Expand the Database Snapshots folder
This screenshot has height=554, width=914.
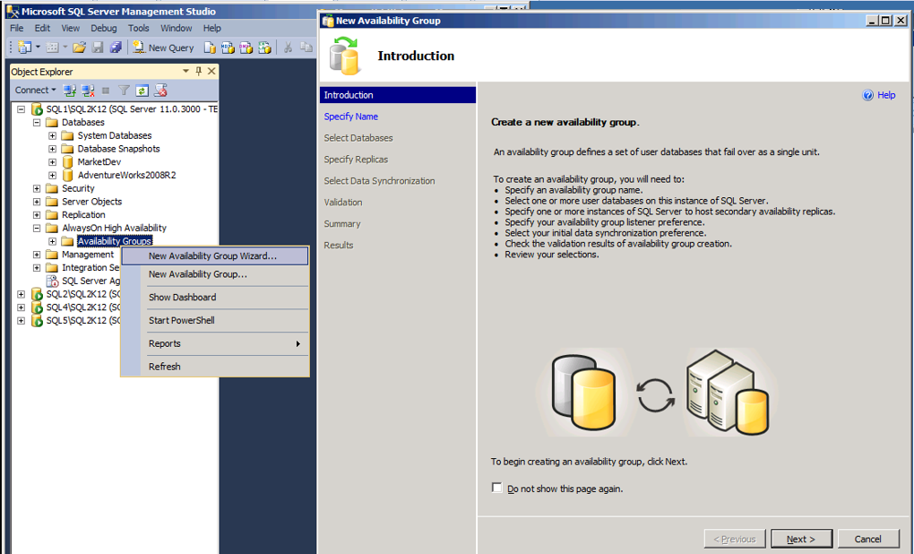point(53,149)
